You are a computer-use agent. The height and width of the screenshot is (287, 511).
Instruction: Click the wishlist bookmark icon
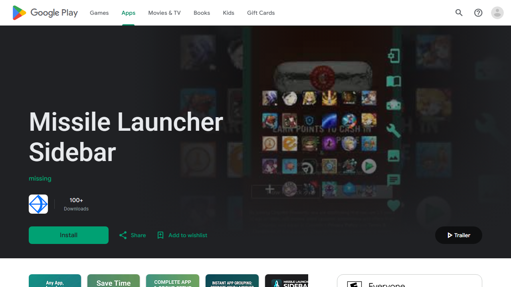tap(160, 235)
